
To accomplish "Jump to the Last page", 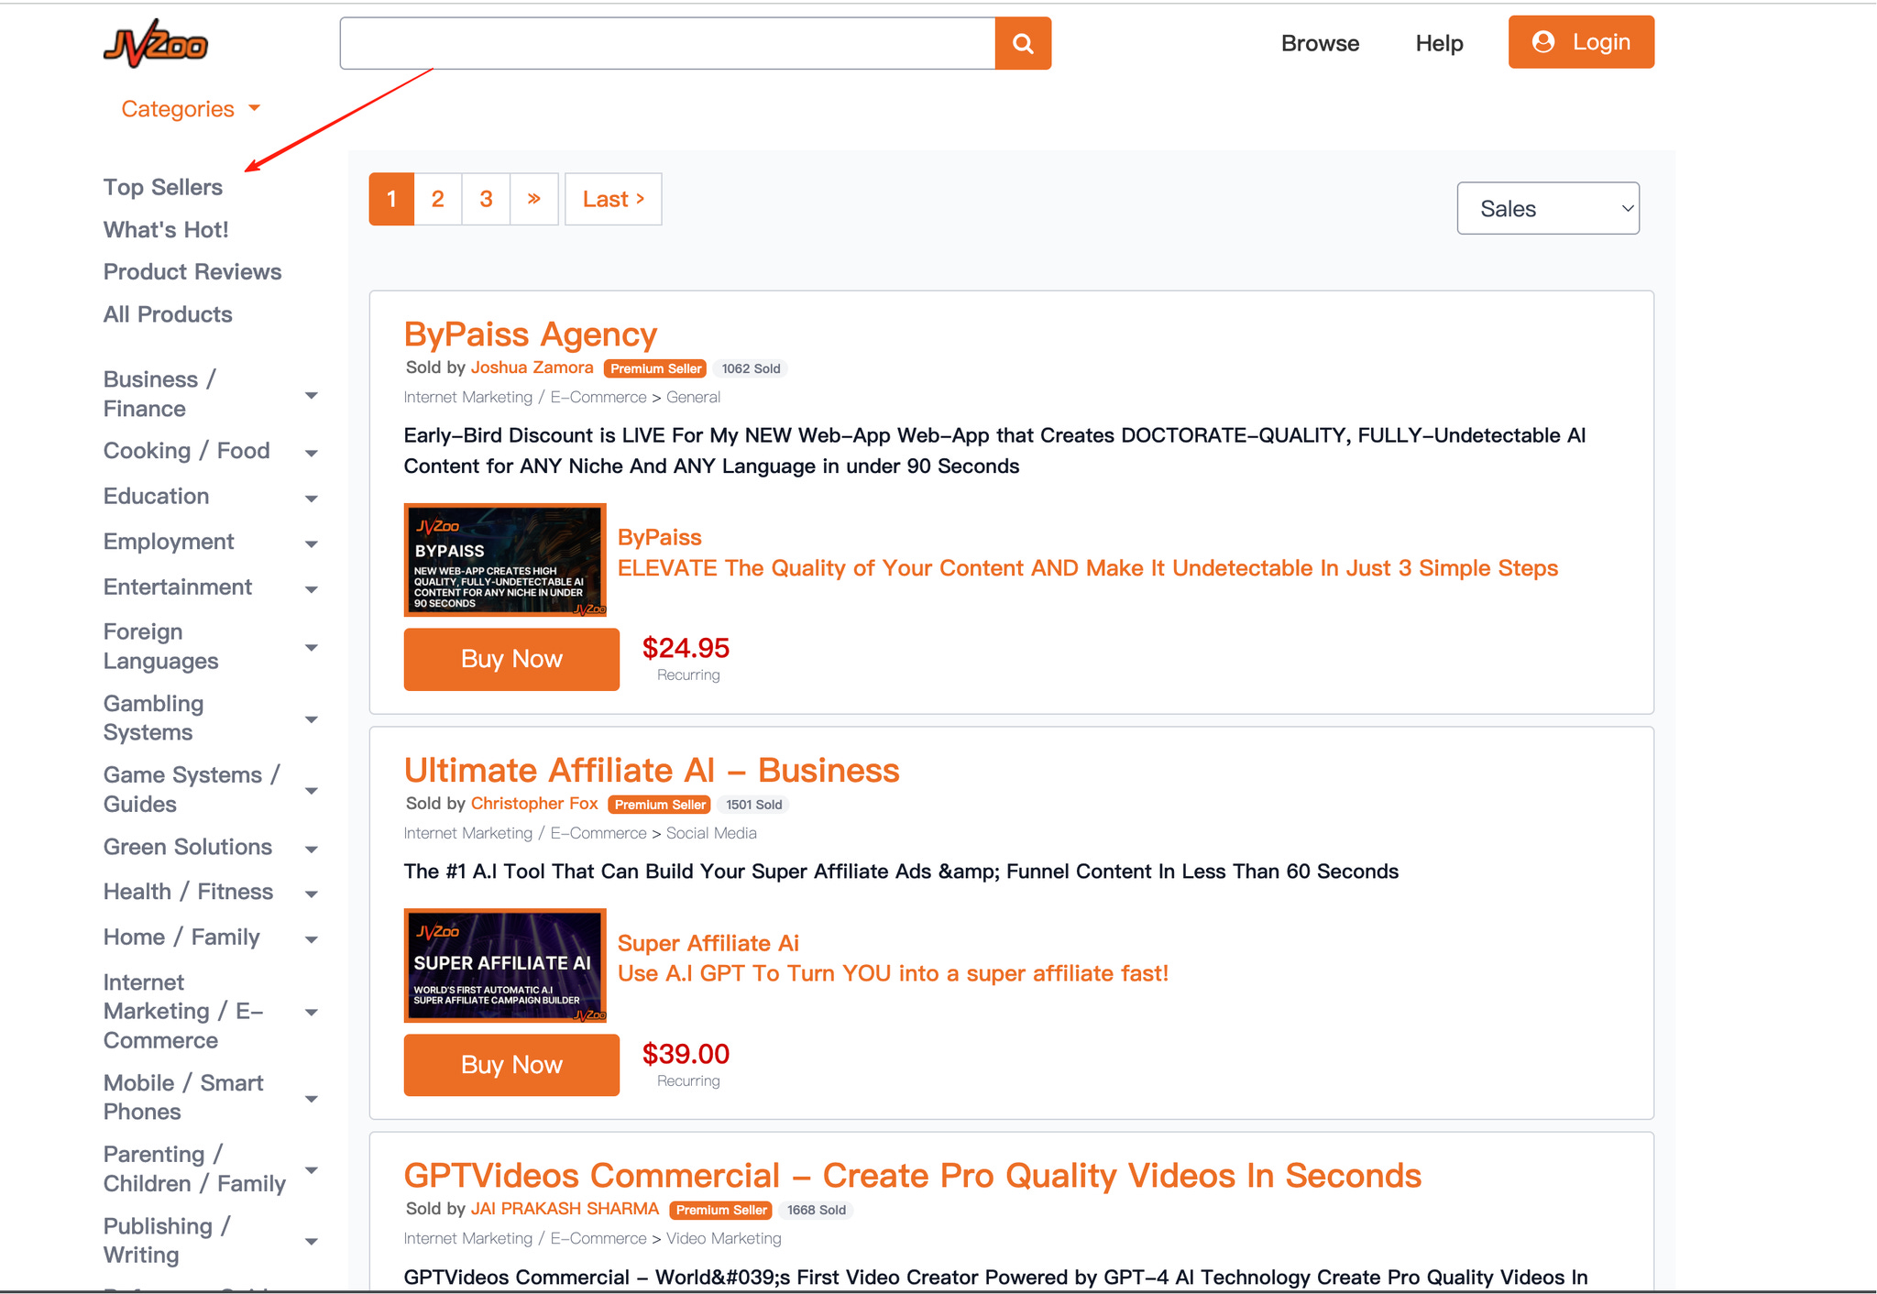I will 613,199.
